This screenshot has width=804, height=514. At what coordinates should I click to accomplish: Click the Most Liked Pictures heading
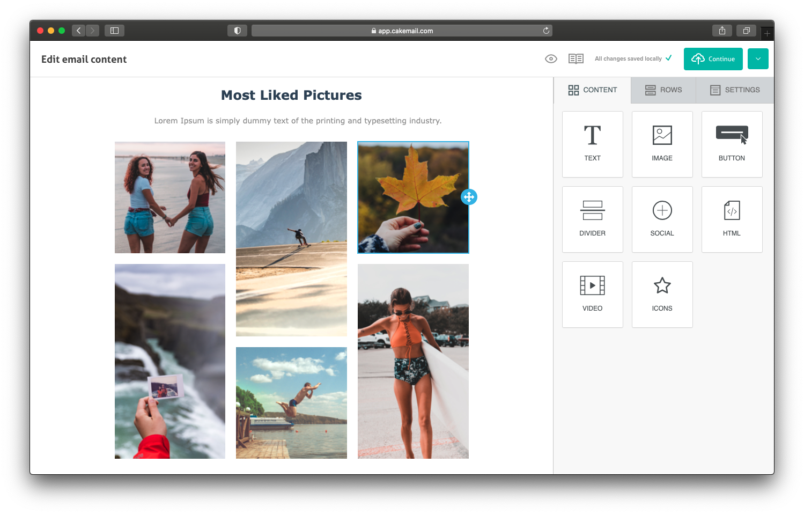(291, 95)
